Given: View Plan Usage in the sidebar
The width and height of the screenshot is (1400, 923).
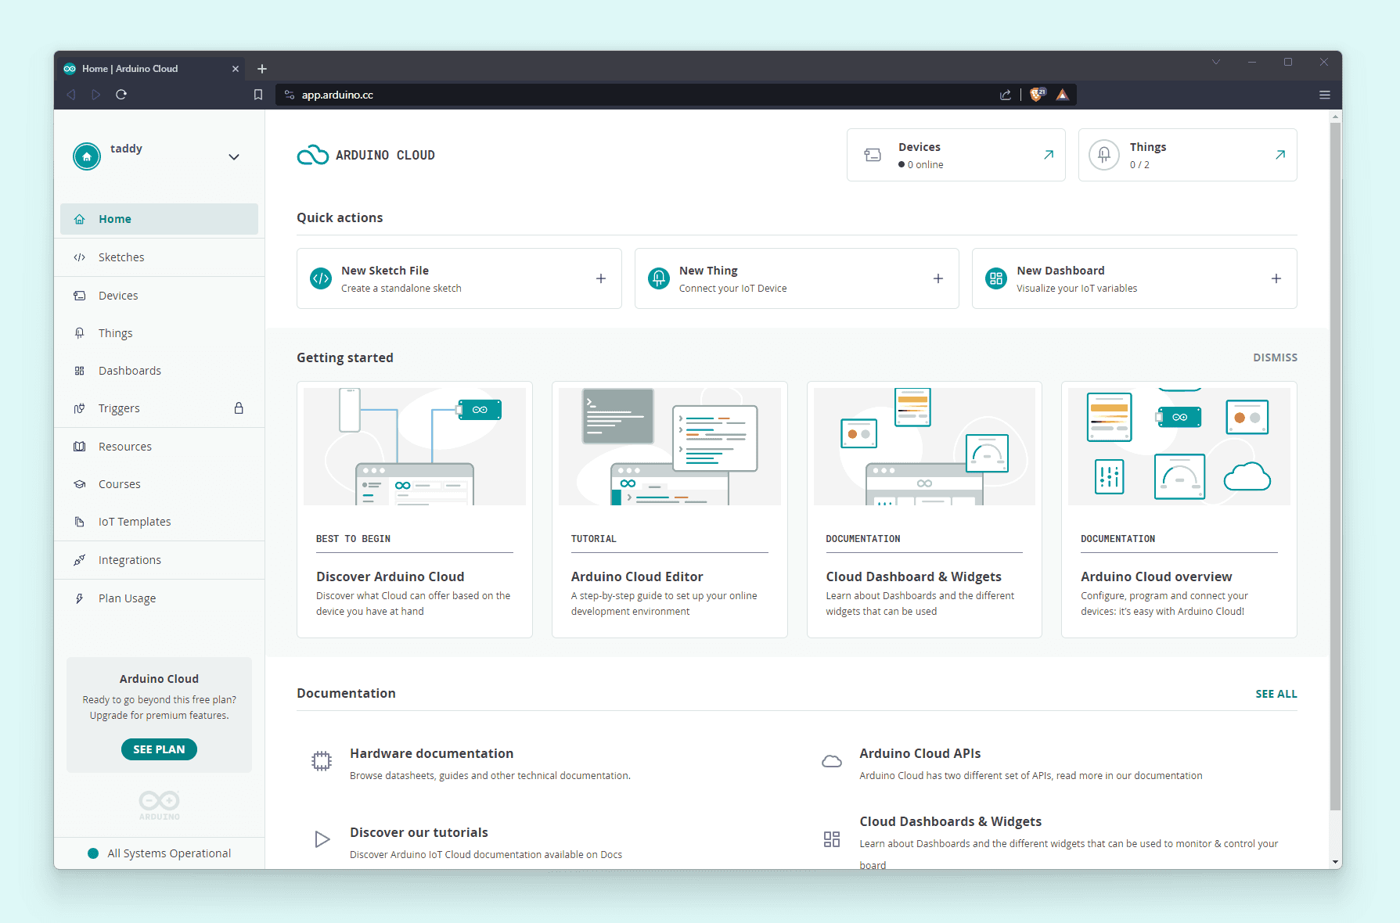Looking at the screenshot, I should pos(125,598).
